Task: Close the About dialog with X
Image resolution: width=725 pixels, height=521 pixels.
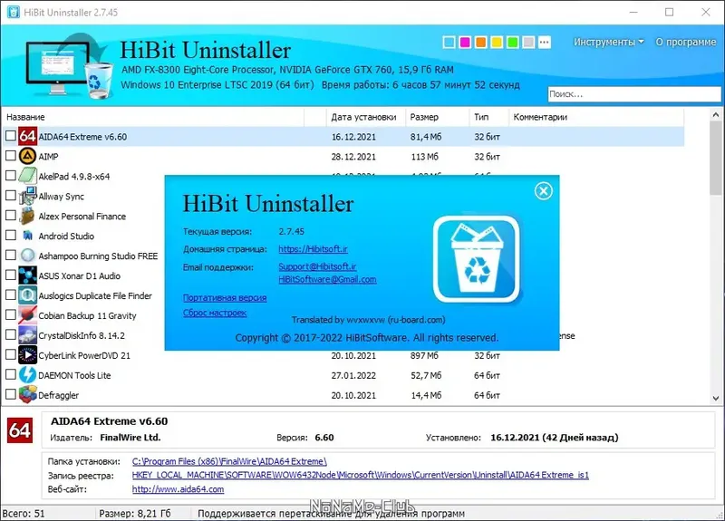Action: [543, 191]
